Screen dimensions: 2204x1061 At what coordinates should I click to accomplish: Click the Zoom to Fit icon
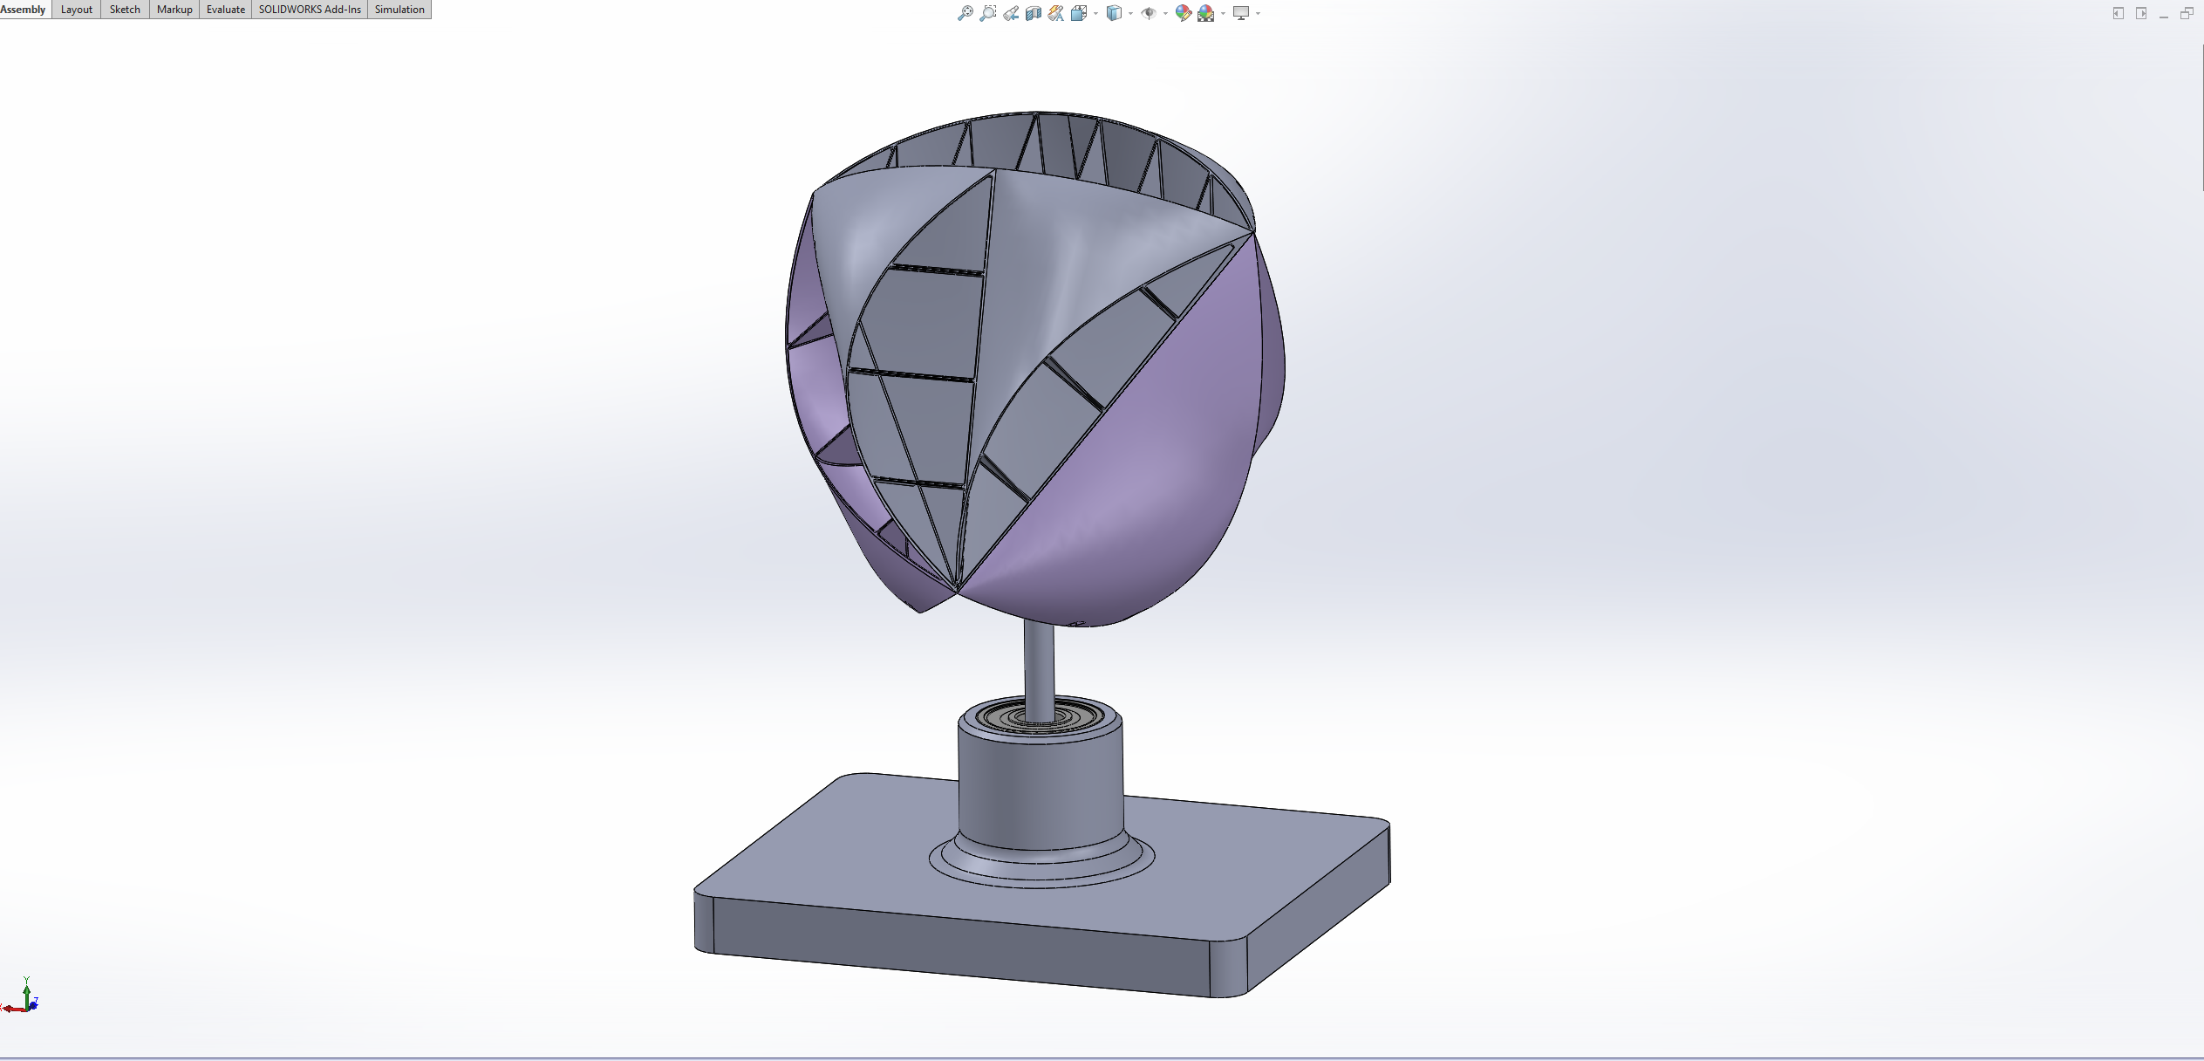pyautogui.click(x=965, y=13)
